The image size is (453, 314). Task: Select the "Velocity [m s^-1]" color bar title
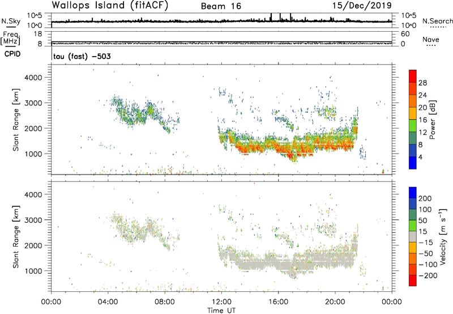point(443,237)
